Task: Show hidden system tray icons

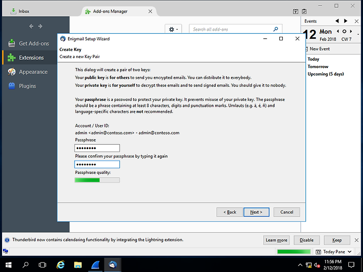Action: pyautogui.click(x=300, y=265)
